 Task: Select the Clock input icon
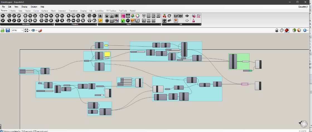128,21
